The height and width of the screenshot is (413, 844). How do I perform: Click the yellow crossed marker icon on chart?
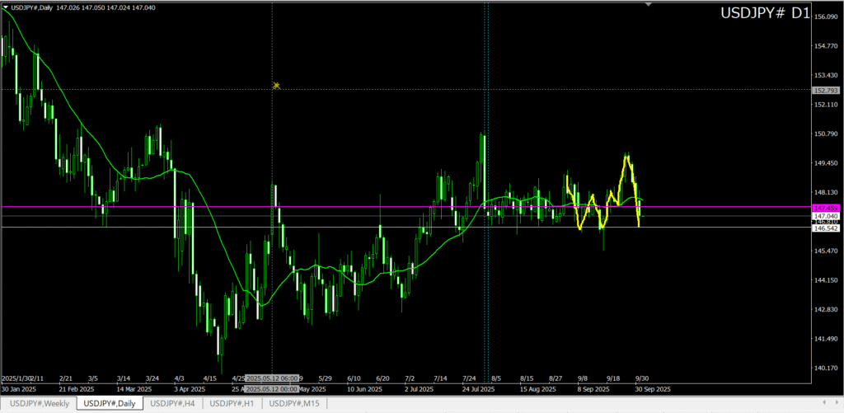pos(277,85)
